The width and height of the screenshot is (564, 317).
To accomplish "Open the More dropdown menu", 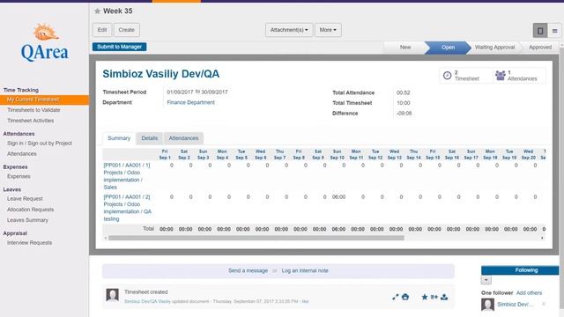I will tap(328, 30).
